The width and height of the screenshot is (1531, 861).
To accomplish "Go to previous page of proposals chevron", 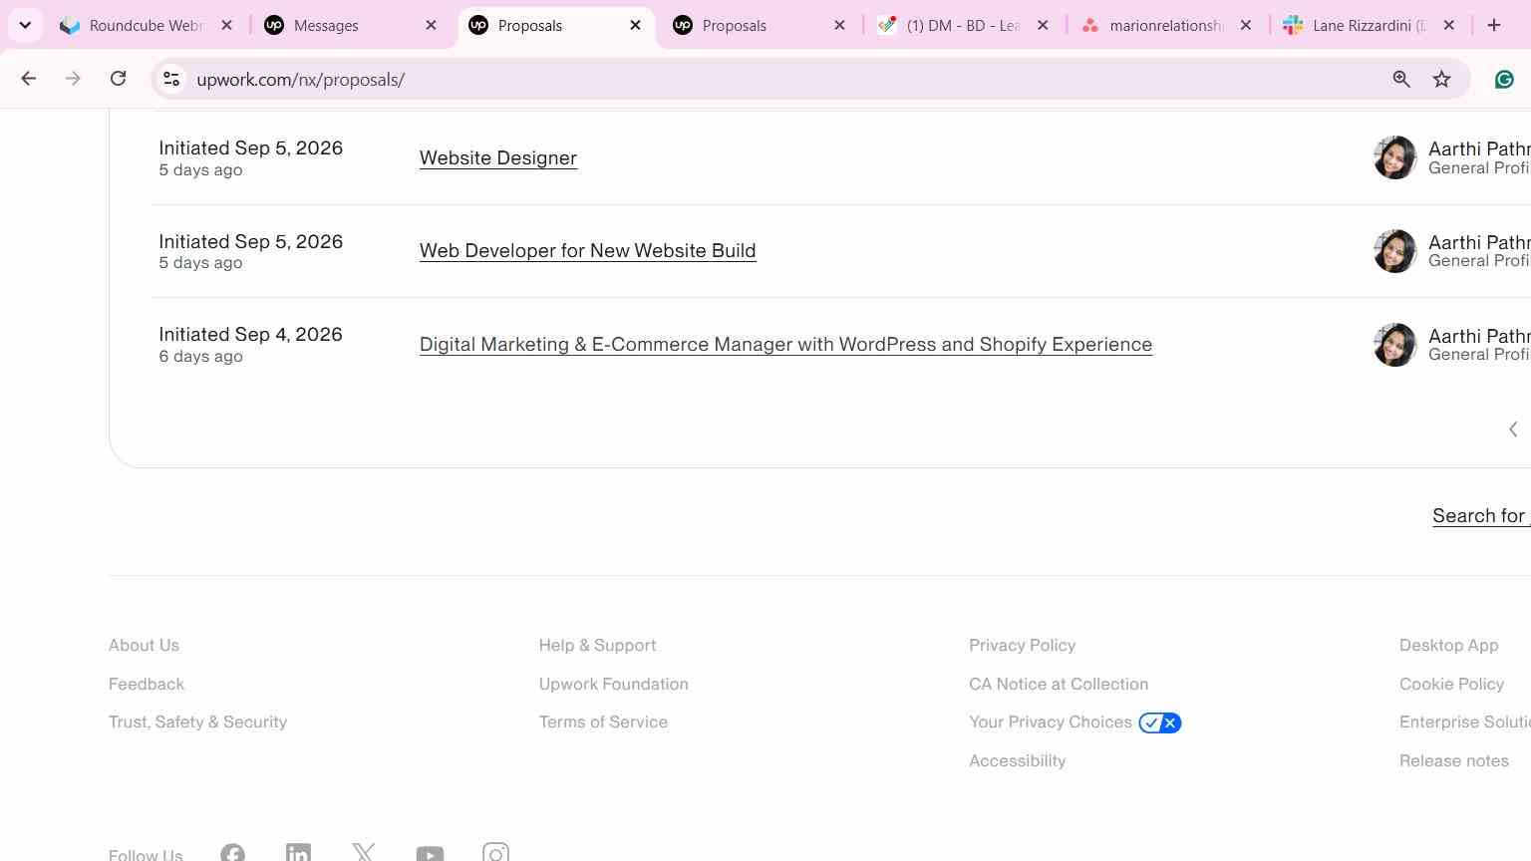I will click(x=1513, y=430).
